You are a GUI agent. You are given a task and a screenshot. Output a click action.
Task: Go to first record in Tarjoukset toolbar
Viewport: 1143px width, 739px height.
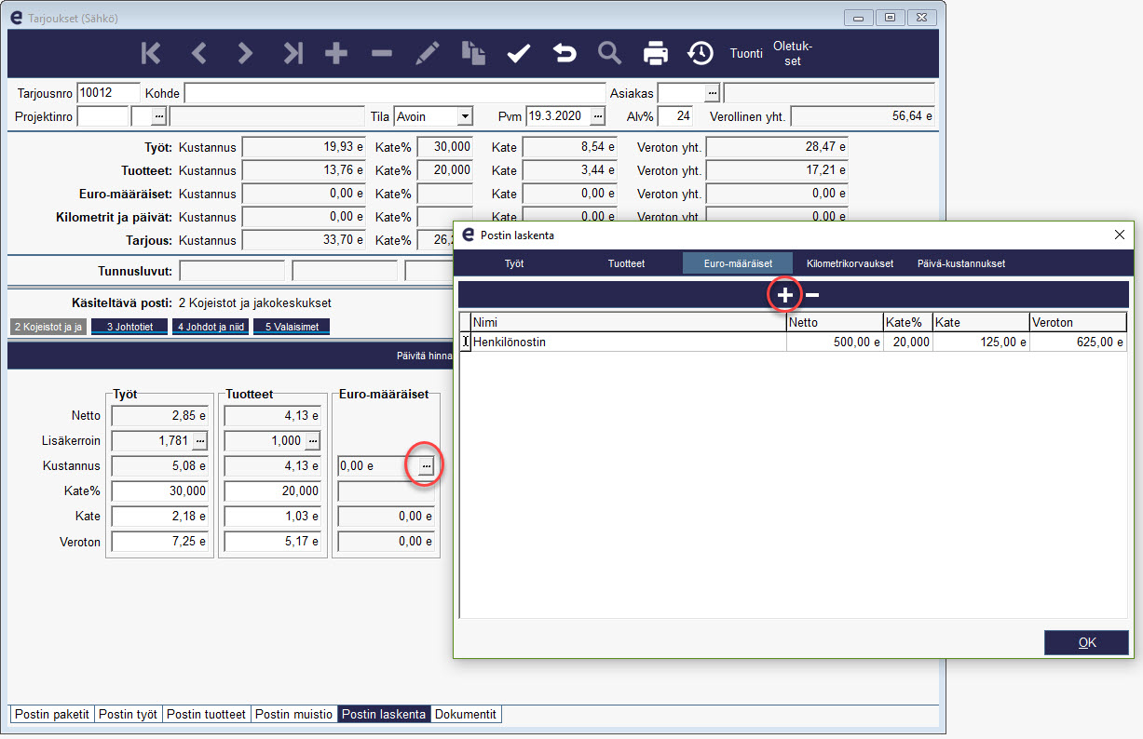(151, 54)
